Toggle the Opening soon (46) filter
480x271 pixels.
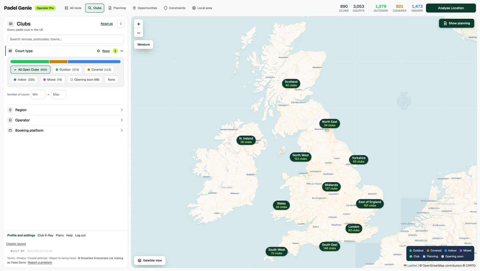[85, 80]
